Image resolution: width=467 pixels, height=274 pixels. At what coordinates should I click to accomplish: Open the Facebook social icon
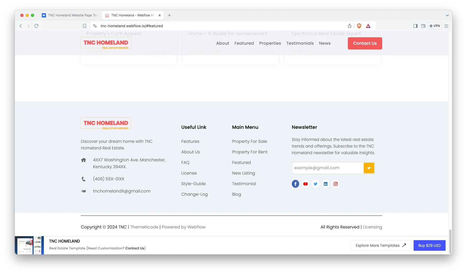tap(295, 184)
